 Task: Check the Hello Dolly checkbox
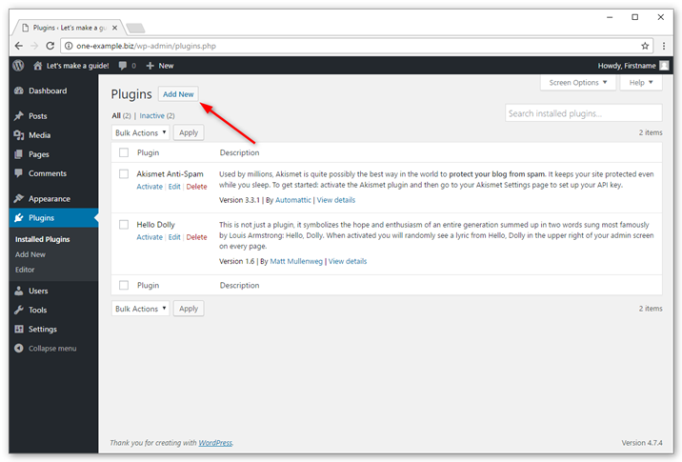124,224
